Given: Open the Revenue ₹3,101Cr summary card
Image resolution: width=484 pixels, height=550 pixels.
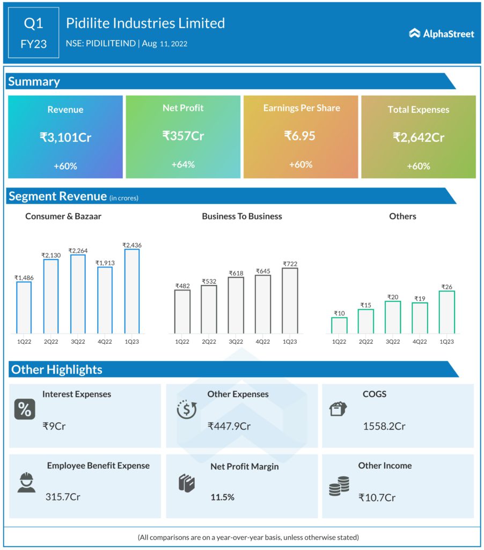Looking at the screenshot, I should [65, 137].
